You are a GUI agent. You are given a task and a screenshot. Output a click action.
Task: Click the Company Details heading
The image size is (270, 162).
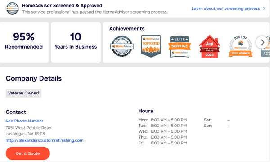(34, 78)
